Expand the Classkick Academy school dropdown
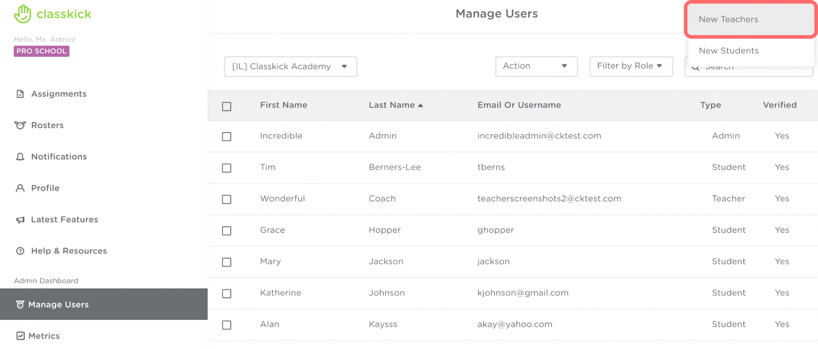 290,66
